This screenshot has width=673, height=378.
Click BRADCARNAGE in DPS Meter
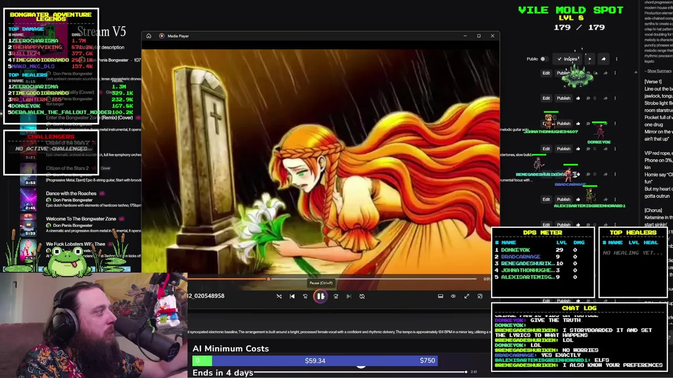pos(521,257)
